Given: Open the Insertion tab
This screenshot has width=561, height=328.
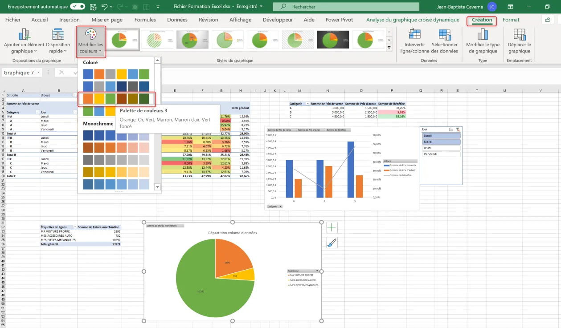Looking at the screenshot, I should [70, 20].
